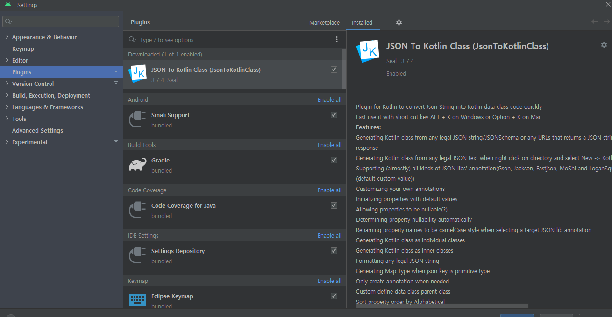Click the Version Control row project icon

coord(116,84)
